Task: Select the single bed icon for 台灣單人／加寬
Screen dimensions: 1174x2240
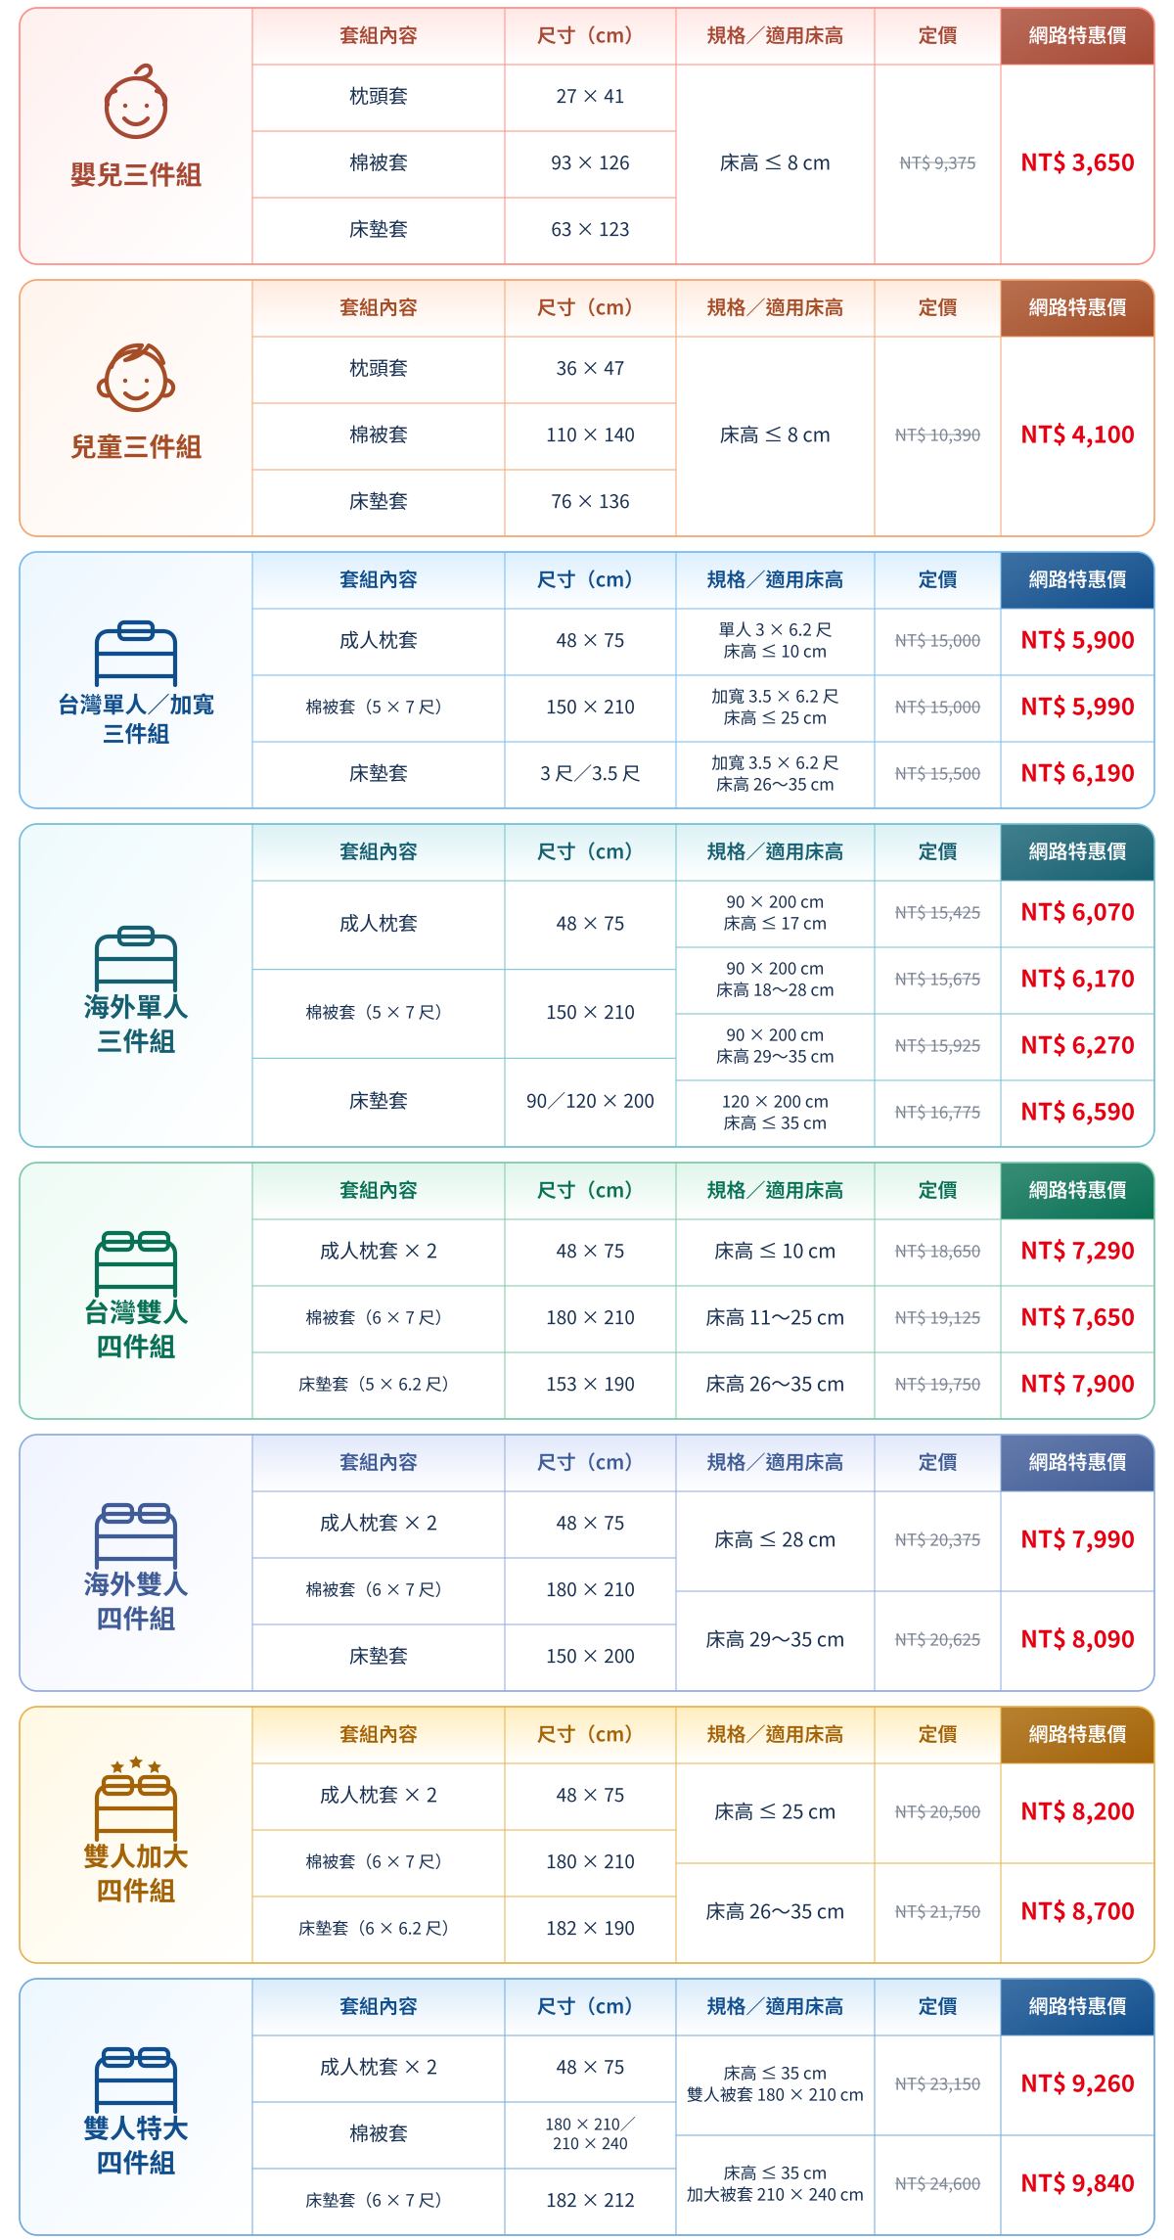Action: point(136,652)
